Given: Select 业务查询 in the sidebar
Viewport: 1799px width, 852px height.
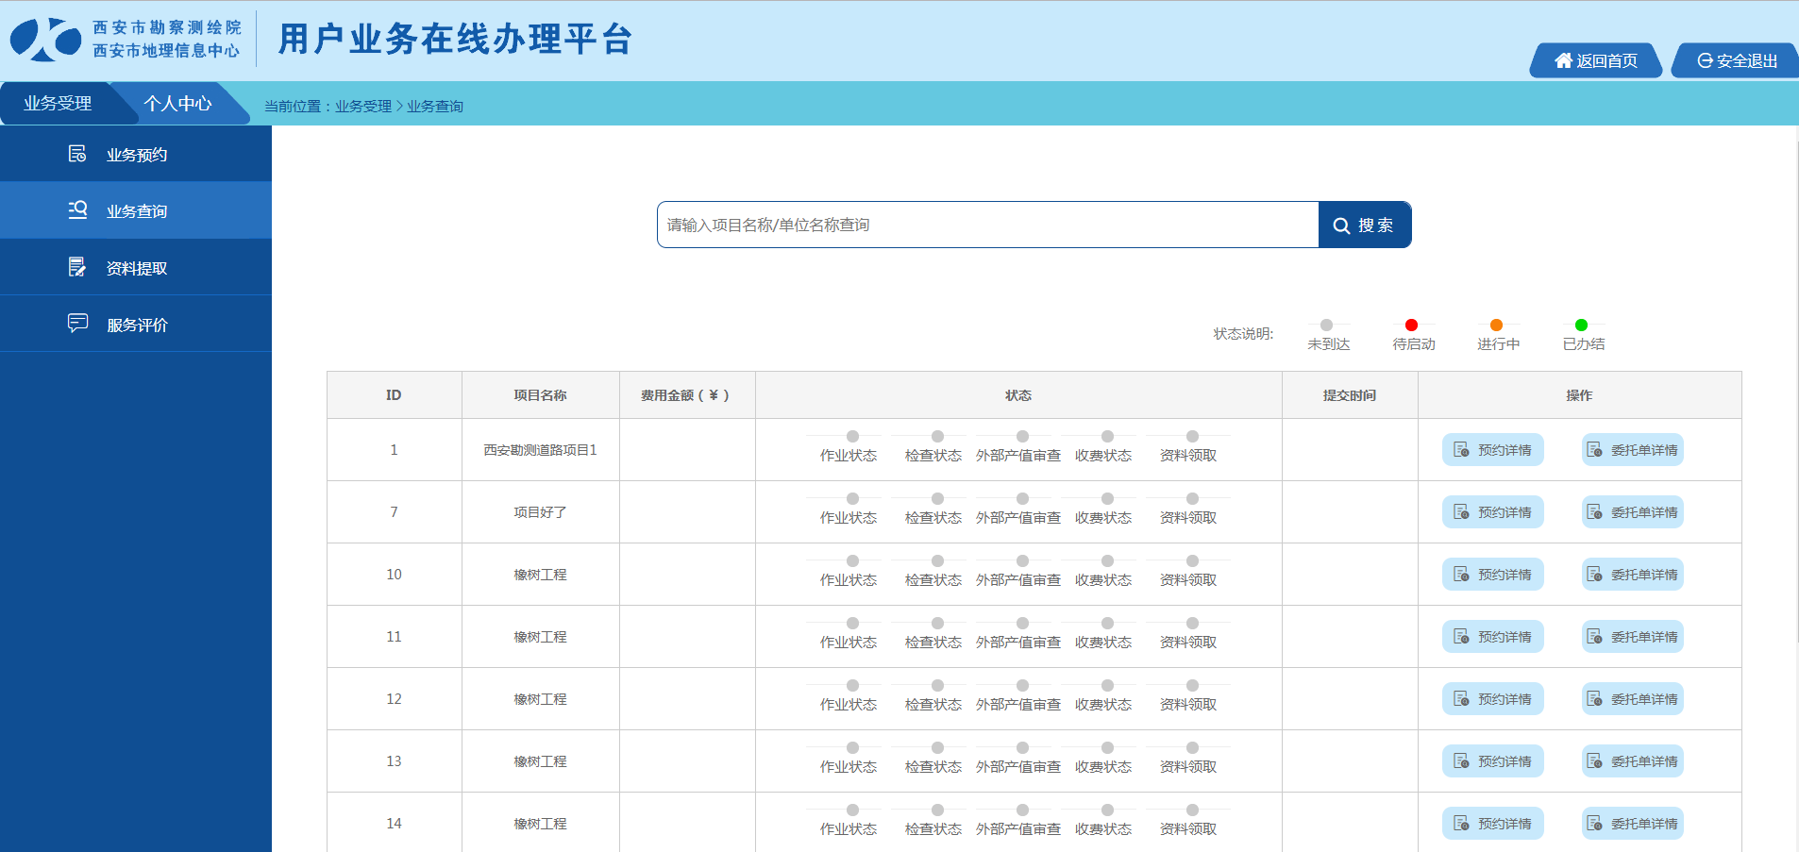Looking at the screenshot, I should point(136,210).
